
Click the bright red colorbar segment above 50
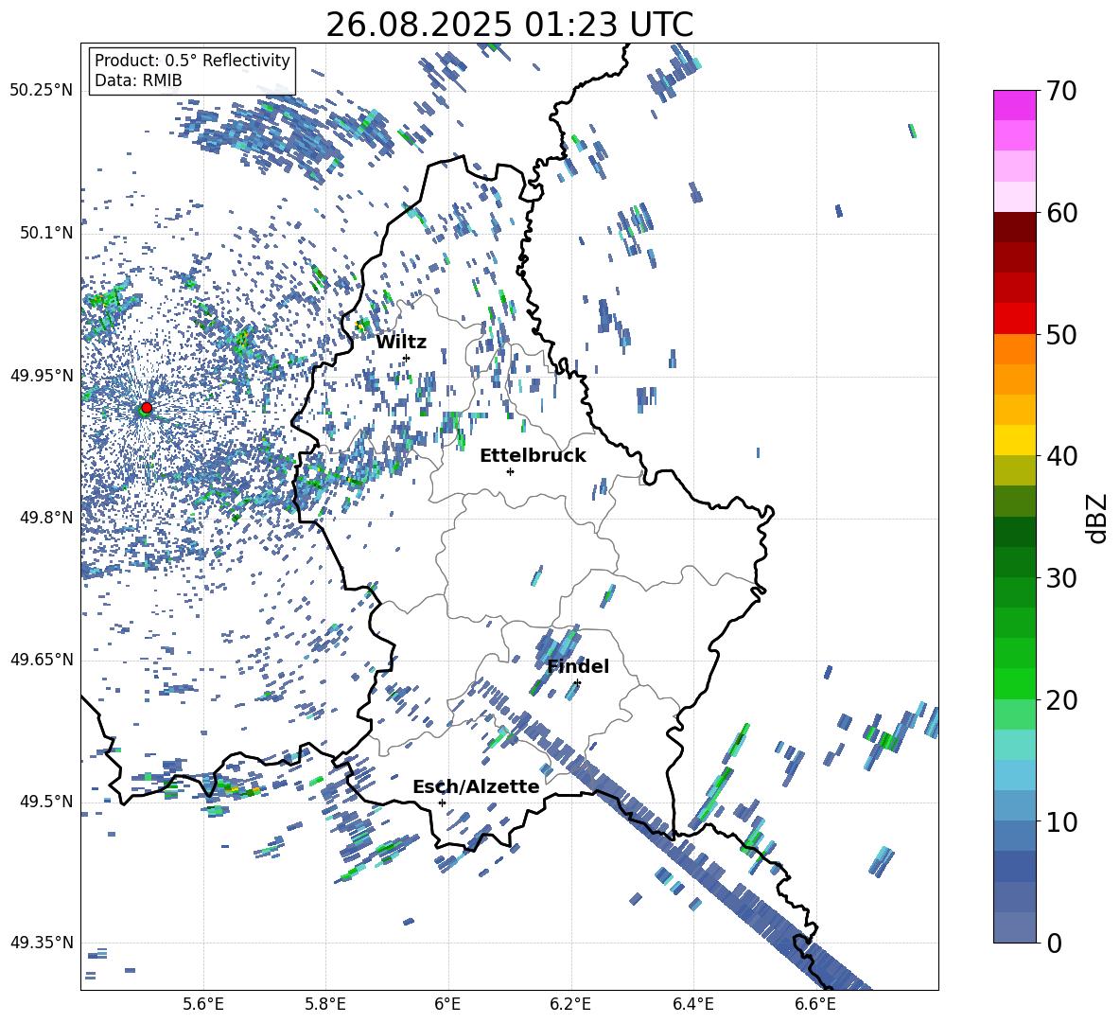click(1014, 319)
